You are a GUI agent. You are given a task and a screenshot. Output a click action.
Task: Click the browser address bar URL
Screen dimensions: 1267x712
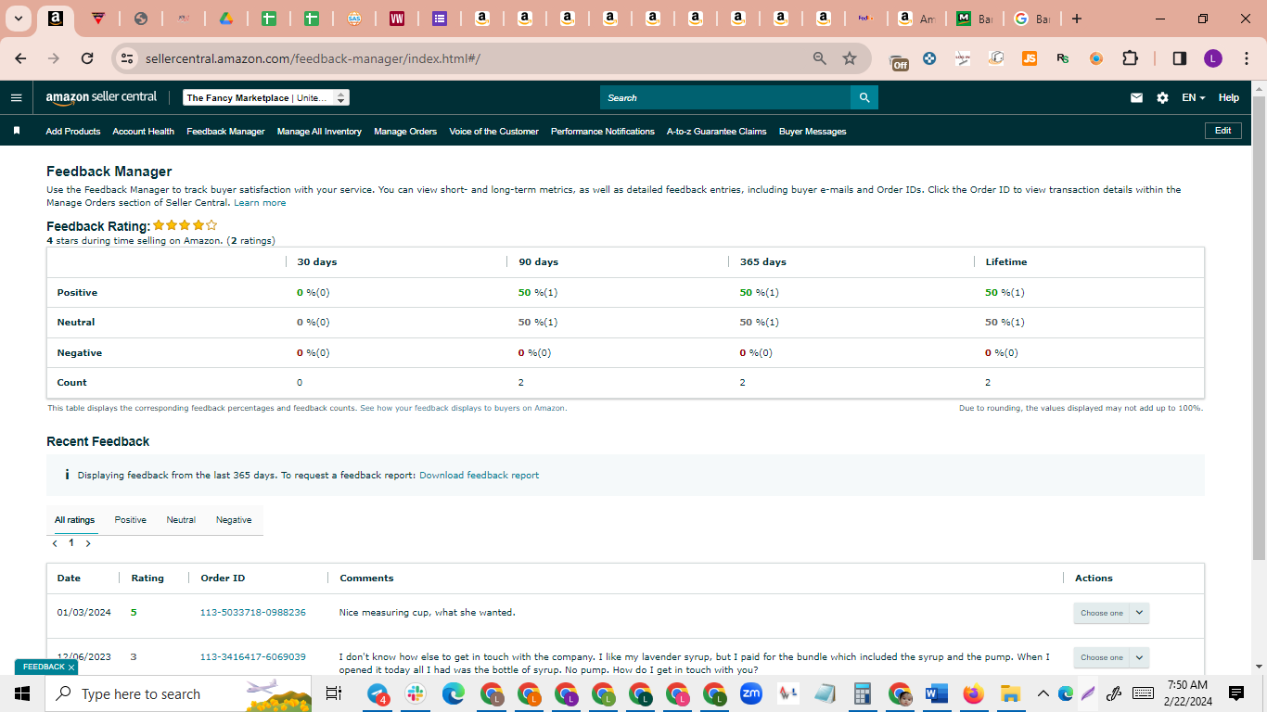313,58
